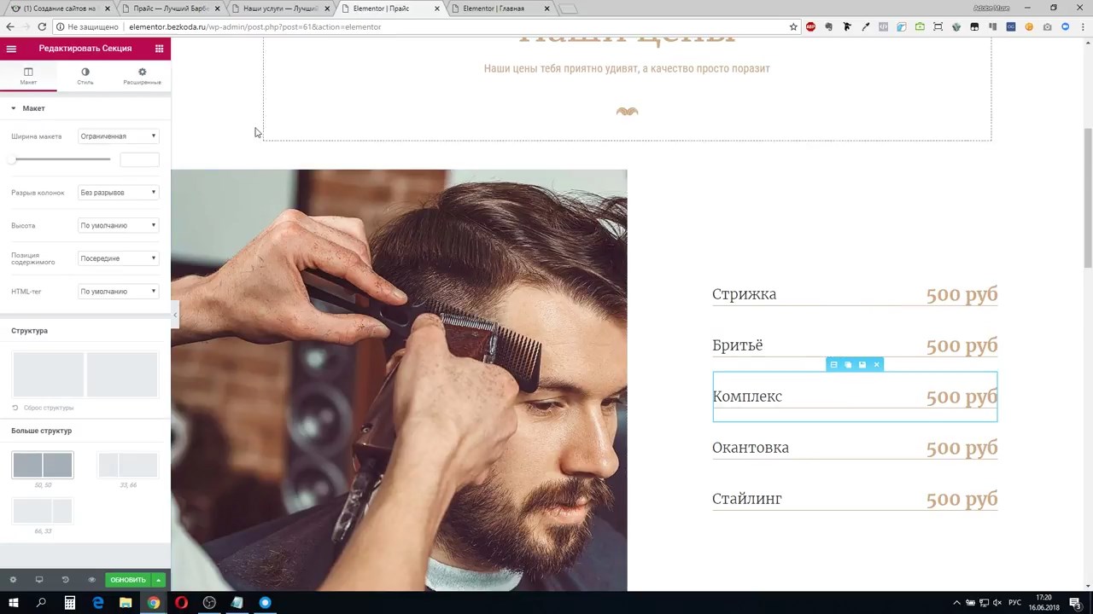Toggle page preview eye icon

pos(91,580)
